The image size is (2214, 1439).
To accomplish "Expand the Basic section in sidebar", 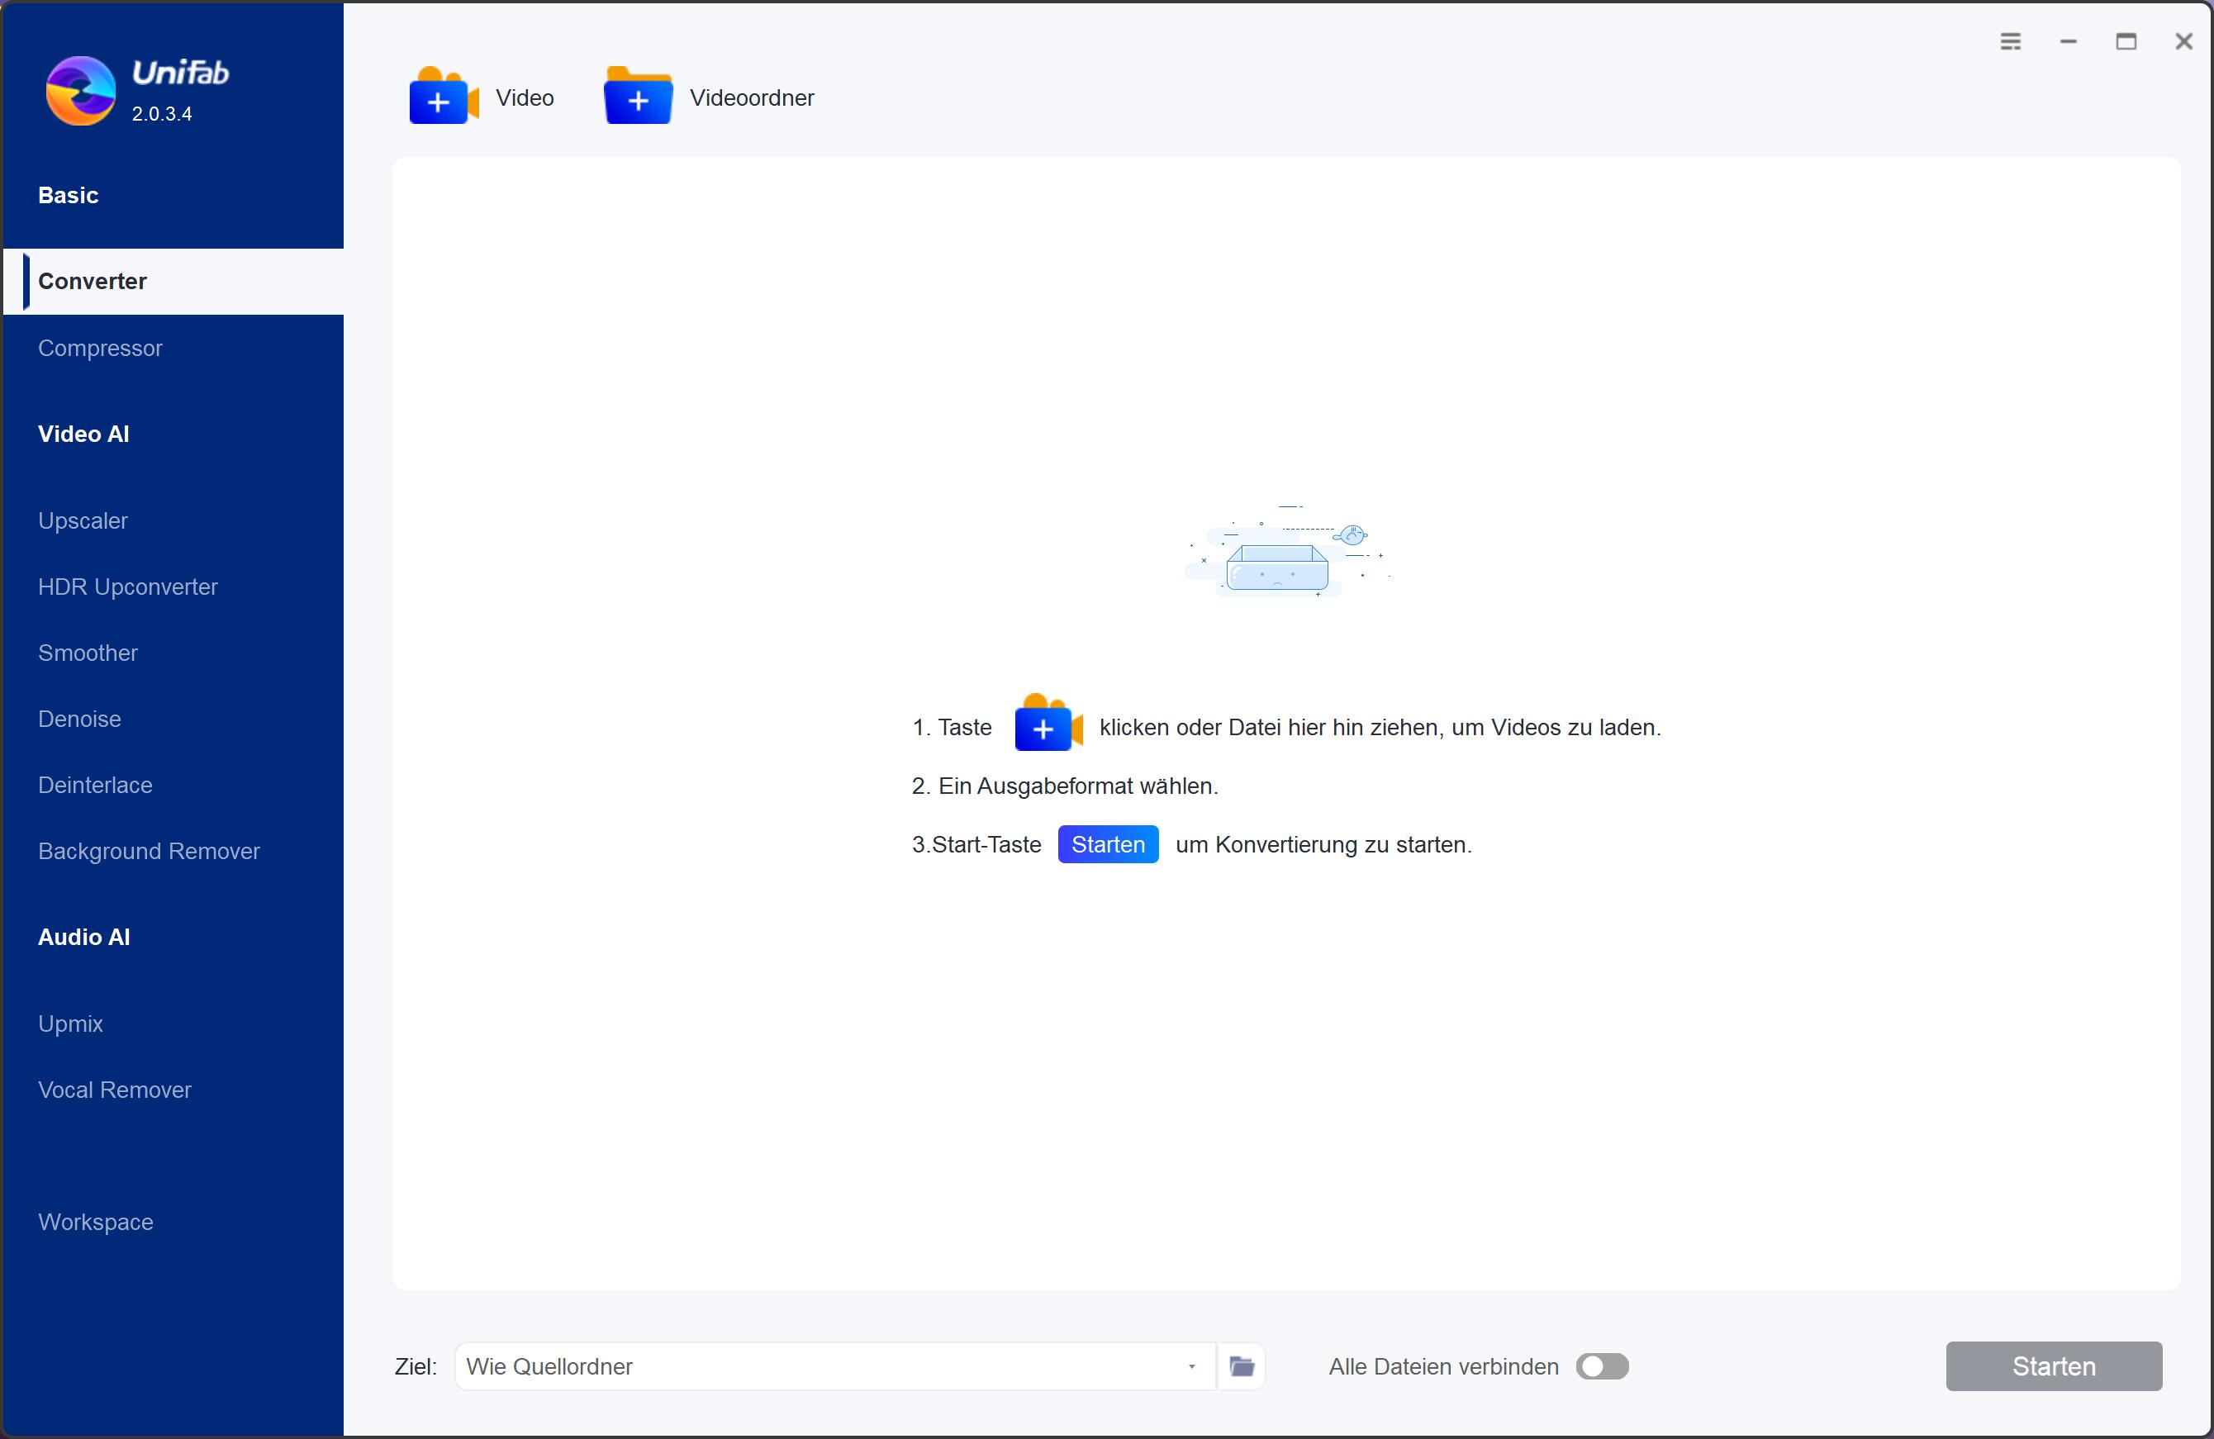I will point(68,193).
